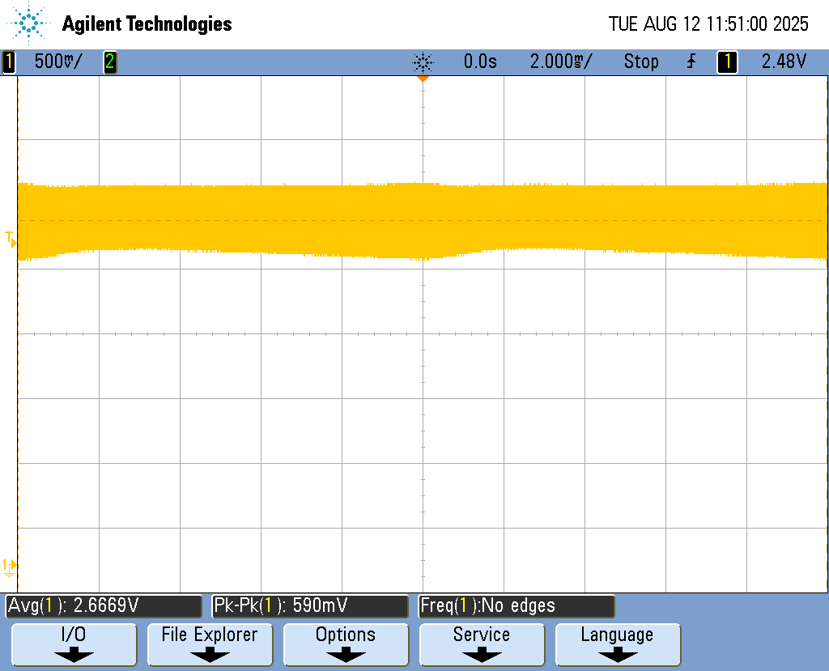This screenshot has width=829, height=671.
Task: Click the 500mV/ vertical scale value
Action: click(x=58, y=62)
